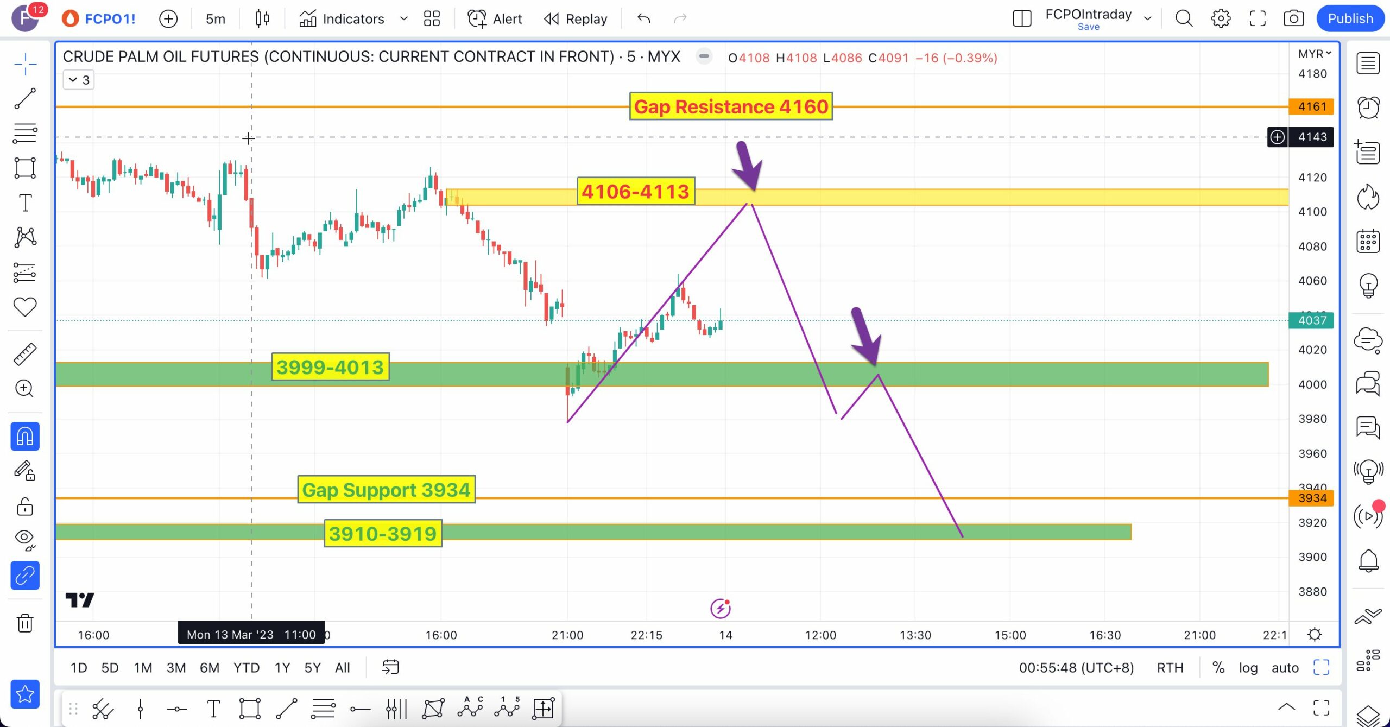Select the 1M date range

(x=143, y=668)
